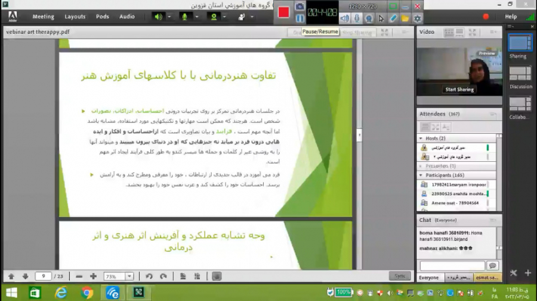537x301 pixels.
Task: Collapse the Participants (165) group
Action: pyautogui.click(x=421, y=175)
